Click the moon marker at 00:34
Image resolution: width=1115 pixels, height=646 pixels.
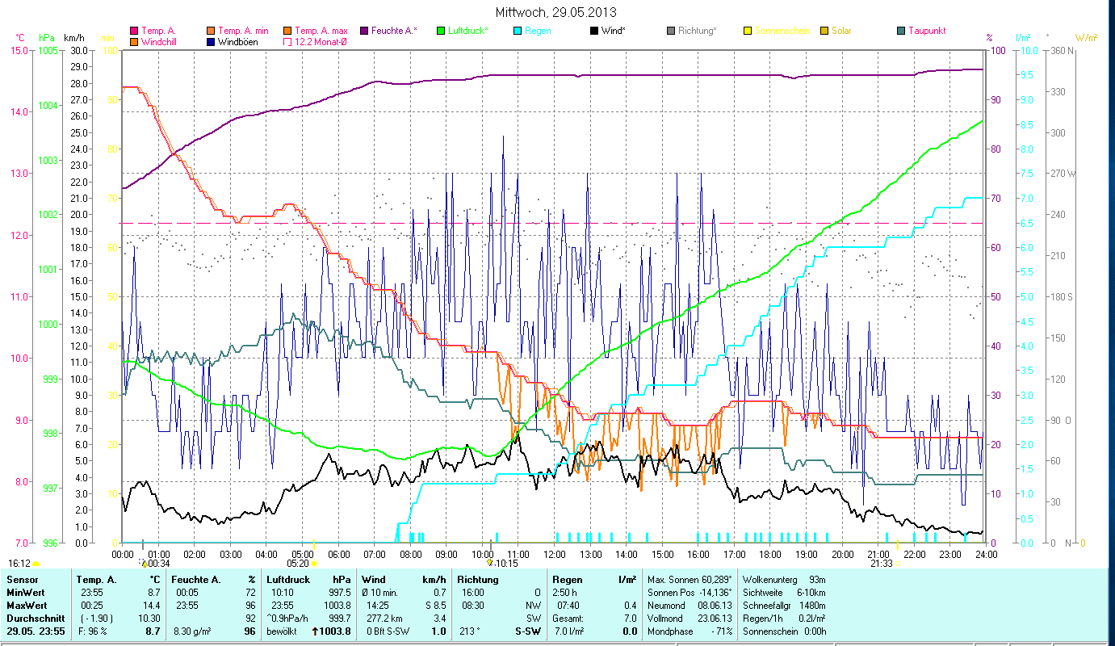click(x=143, y=563)
